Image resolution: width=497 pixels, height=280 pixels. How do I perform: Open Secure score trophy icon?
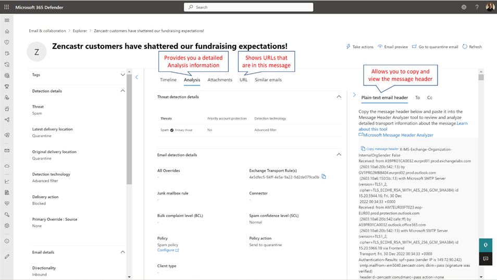(x=7, y=87)
